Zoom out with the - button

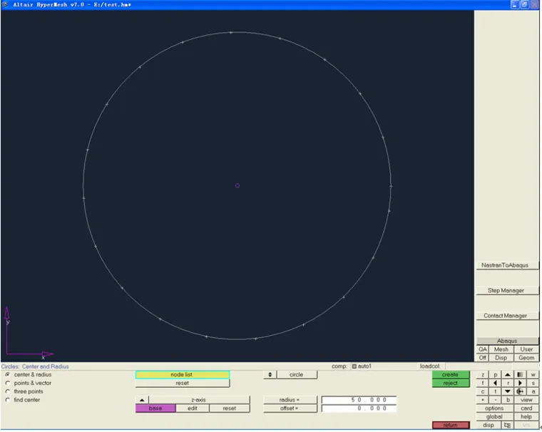(x=496, y=400)
